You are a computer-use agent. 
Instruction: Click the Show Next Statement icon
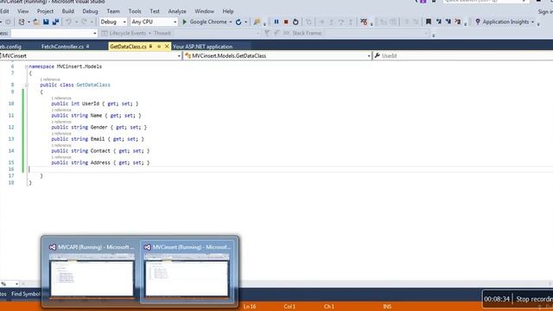click(321, 22)
